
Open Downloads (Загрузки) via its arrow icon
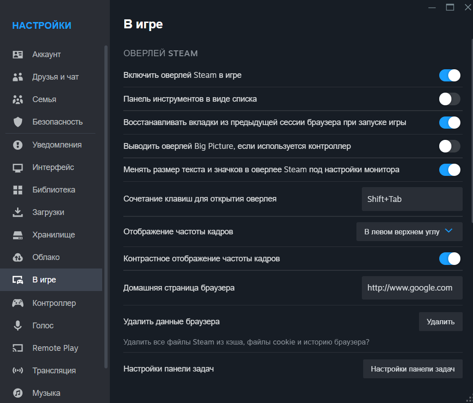click(18, 212)
